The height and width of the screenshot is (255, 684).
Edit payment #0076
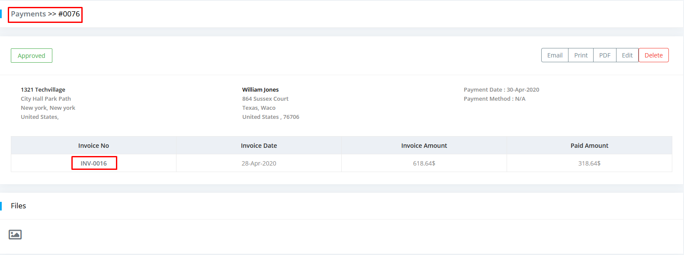pos(627,55)
